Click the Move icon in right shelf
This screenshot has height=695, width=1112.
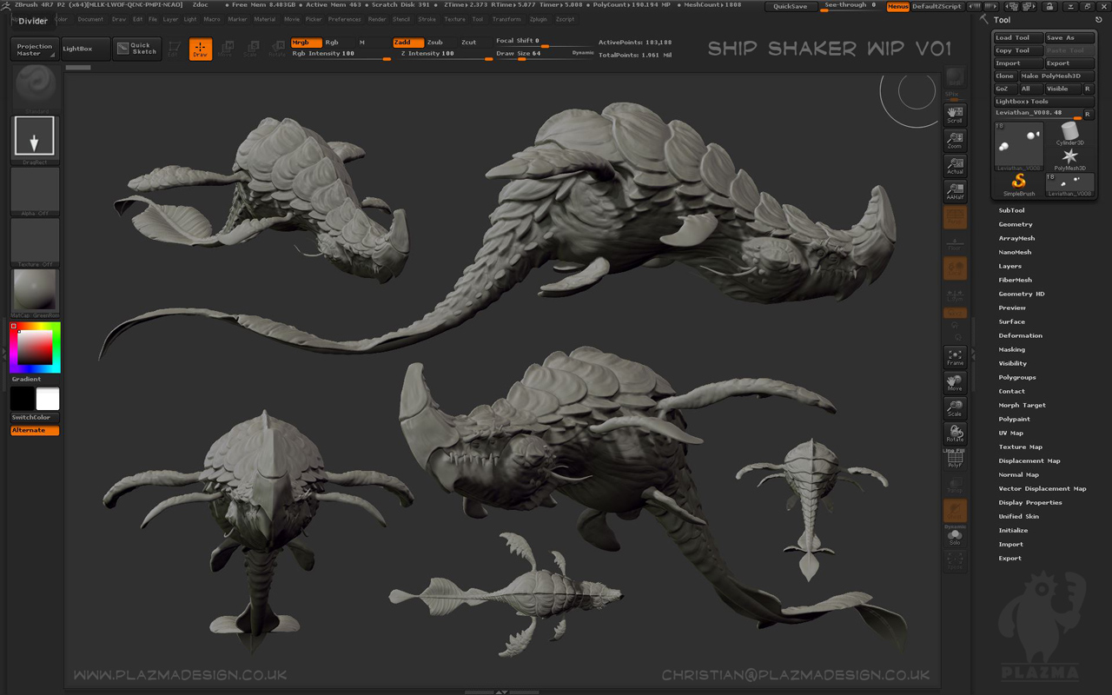(x=955, y=383)
